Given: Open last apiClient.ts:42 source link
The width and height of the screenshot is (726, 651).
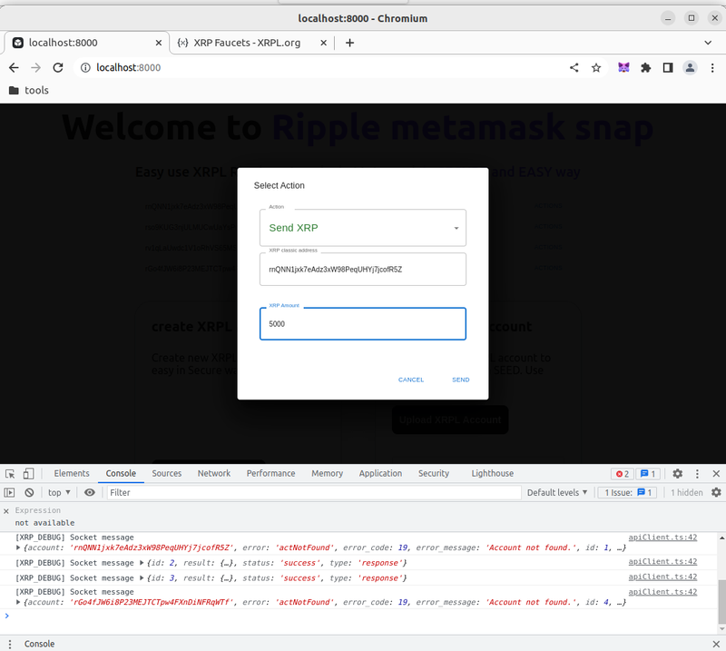Looking at the screenshot, I should (x=662, y=592).
